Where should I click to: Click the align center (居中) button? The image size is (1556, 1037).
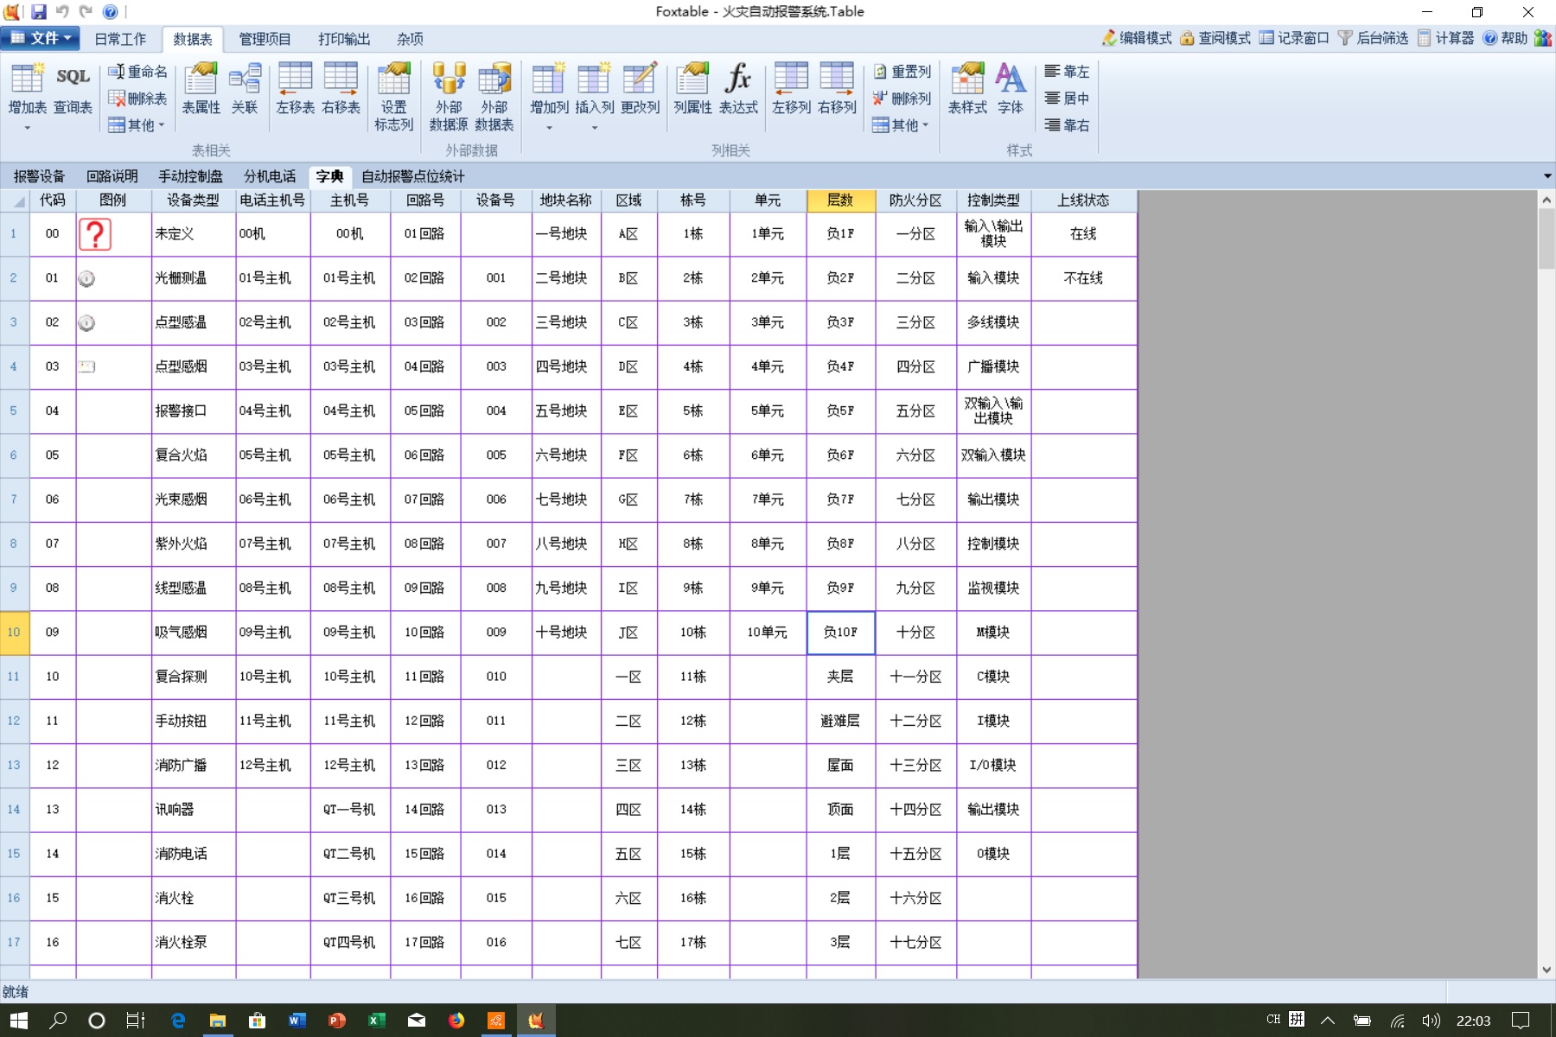[1067, 99]
